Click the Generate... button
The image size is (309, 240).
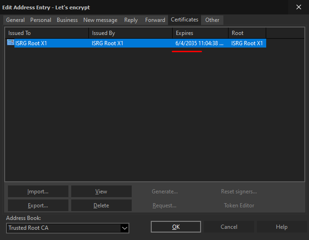pyautogui.click(x=165, y=191)
